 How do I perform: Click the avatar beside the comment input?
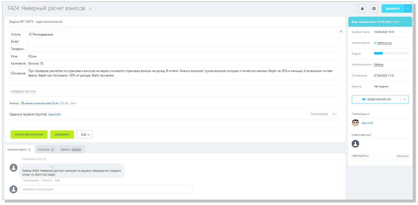point(14,189)
